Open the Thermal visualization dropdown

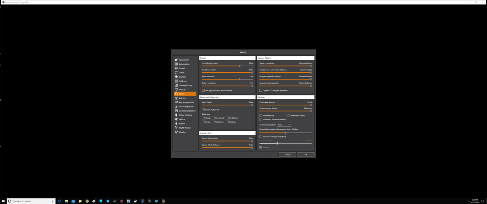coord(284,125)
